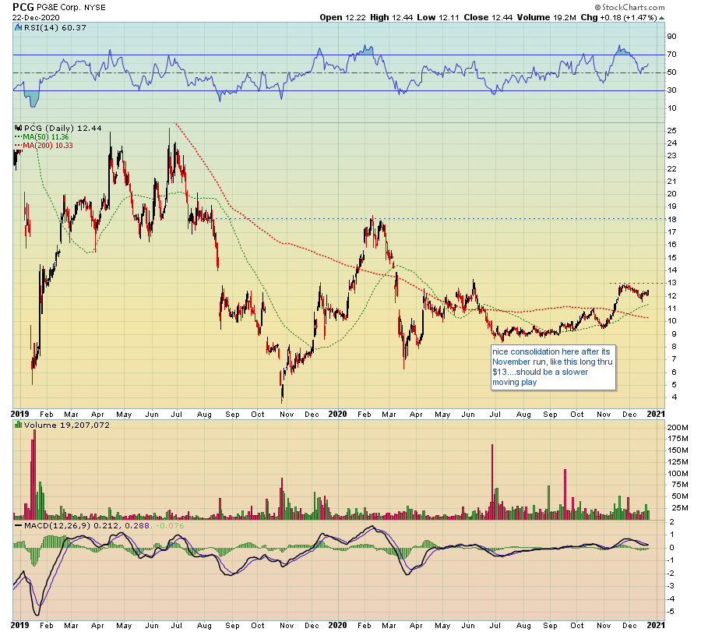Click the 100M label on the volume axis
Screen dimensions: 701x632
pyautogui.click(x=678, y=474)
